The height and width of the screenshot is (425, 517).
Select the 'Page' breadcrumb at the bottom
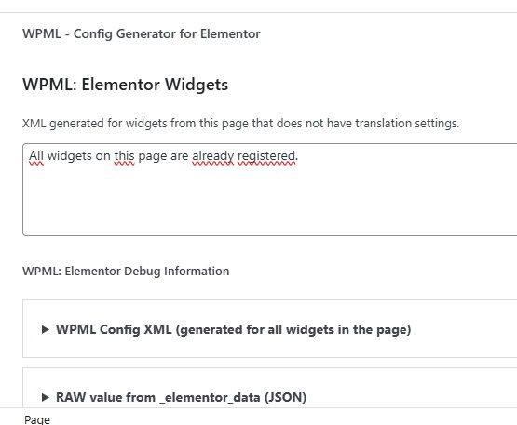[x=37, y=419]
